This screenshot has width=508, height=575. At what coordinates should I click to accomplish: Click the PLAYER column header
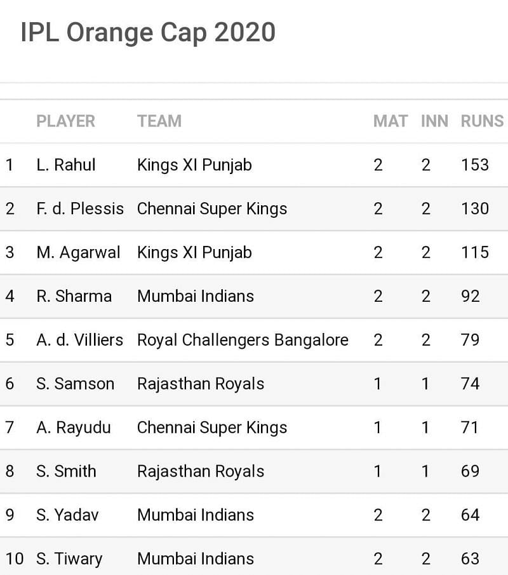[x=65, y=121]
